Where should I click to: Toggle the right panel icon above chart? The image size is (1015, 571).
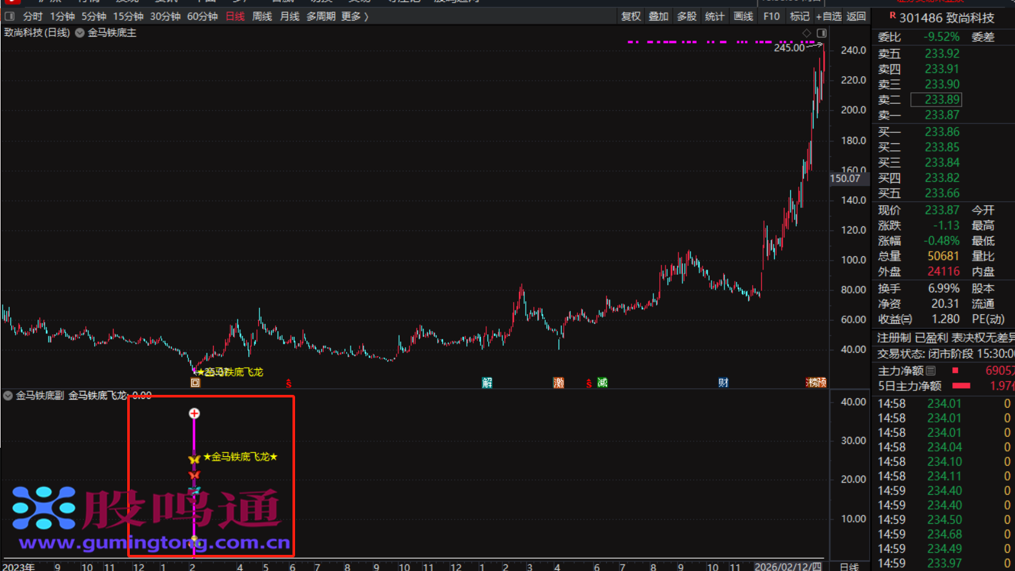click(821, 33)
